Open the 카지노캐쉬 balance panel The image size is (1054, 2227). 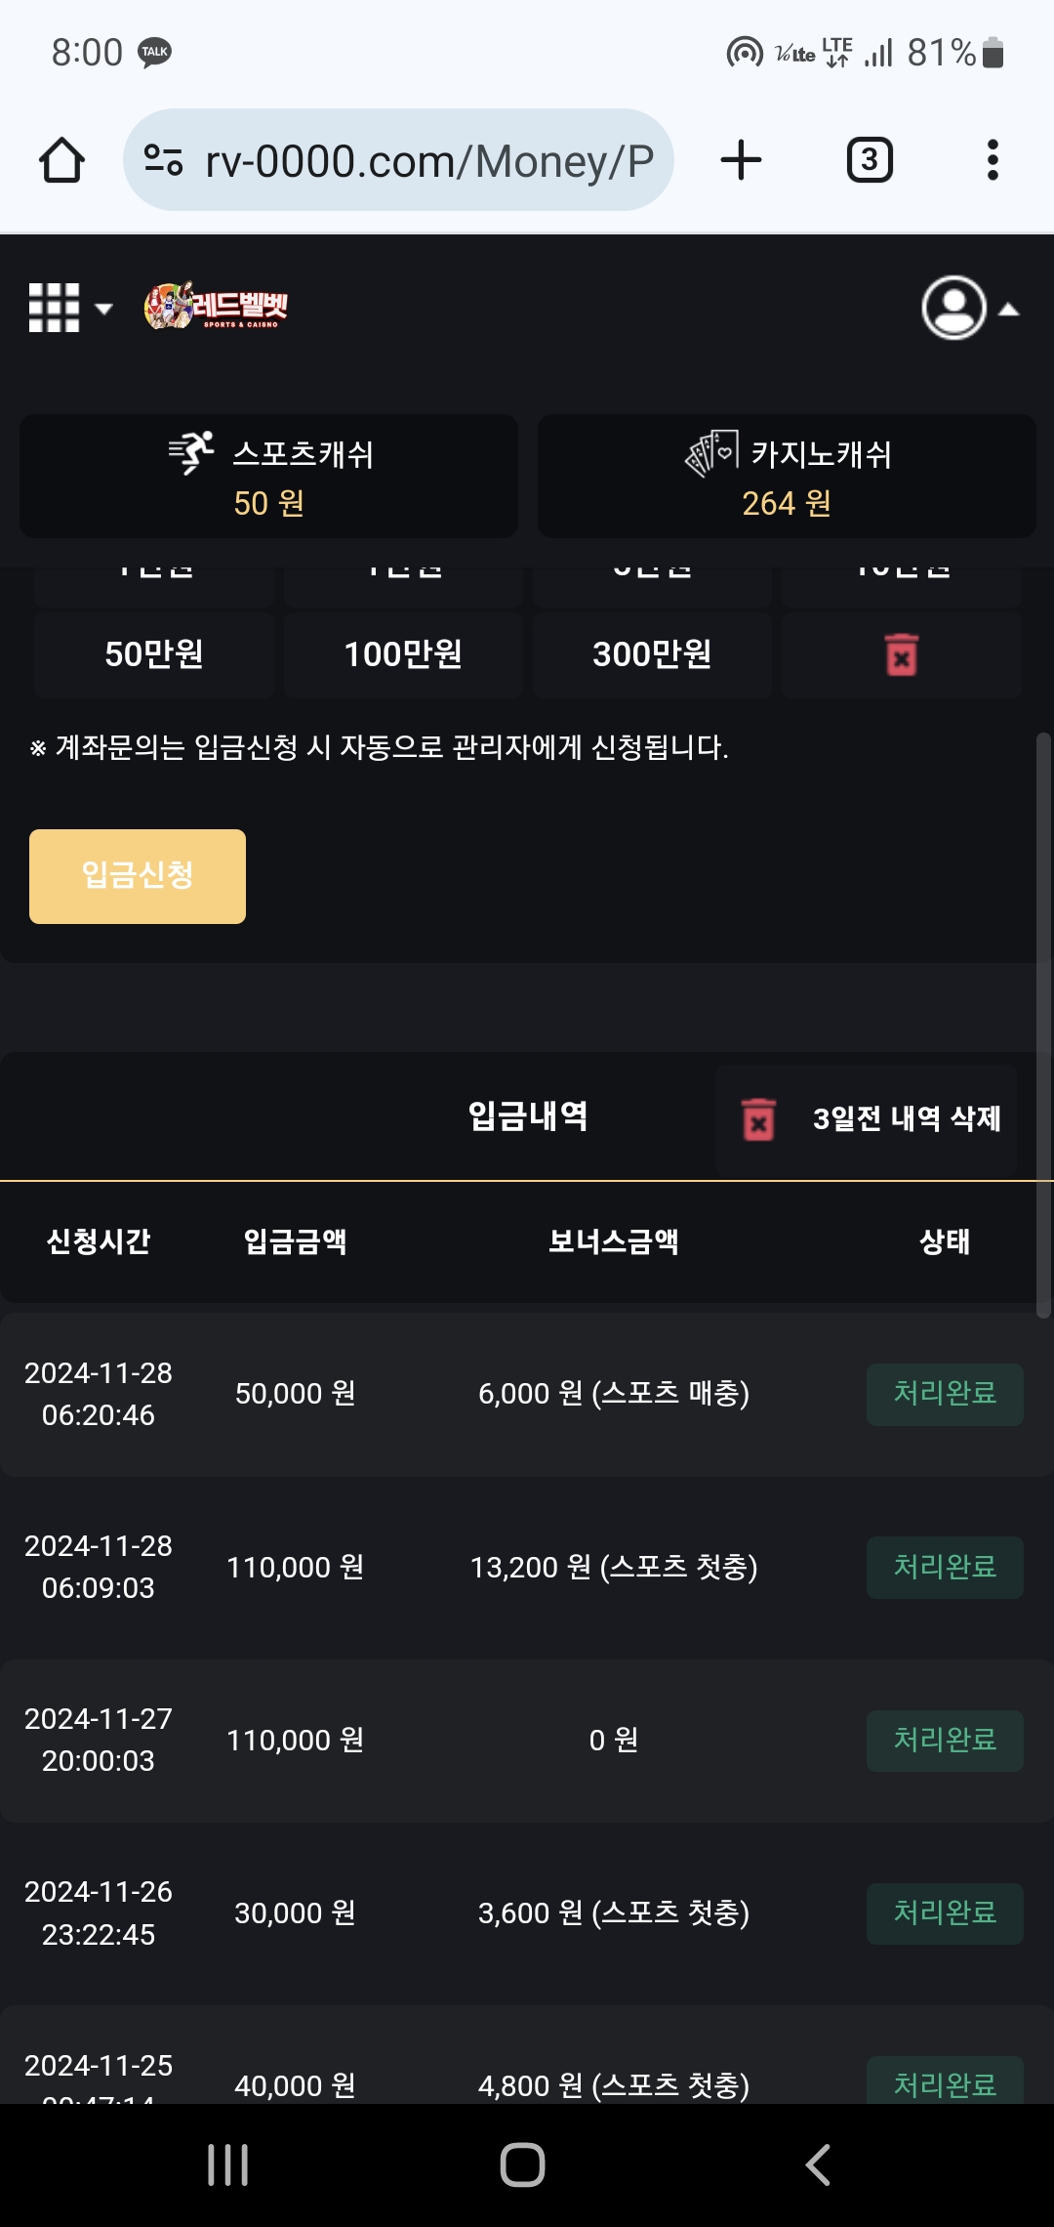pos(787,477)
